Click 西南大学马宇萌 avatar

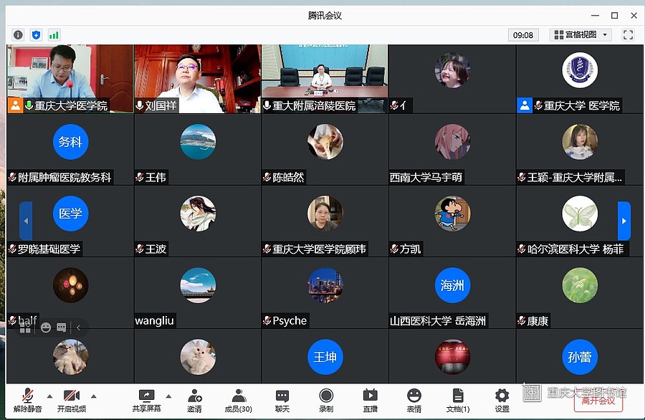(452, 142)
